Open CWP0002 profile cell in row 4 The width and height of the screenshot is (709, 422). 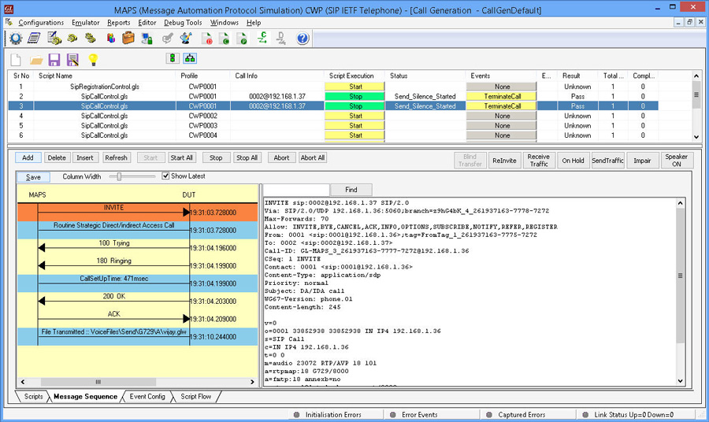[203, 116]
